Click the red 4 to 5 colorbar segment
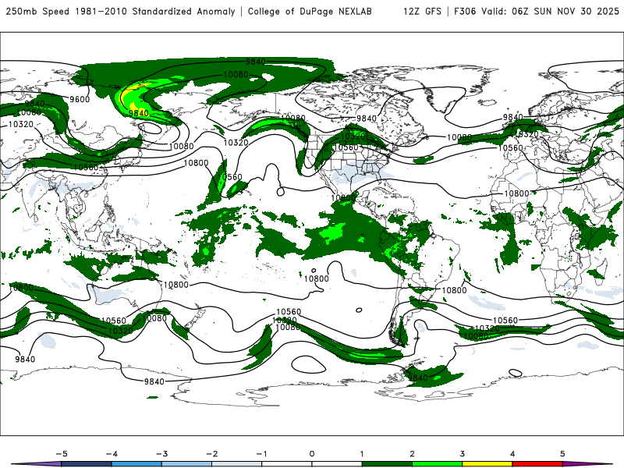Viewport: 624px width, 468px height. pyautogui.click(x=537, y=464)
